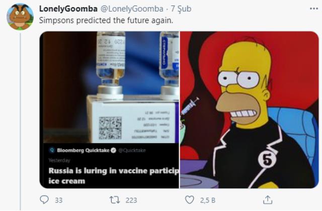
Task: Click the reply speech bubble icon
Action: click(x=44, y=199)
